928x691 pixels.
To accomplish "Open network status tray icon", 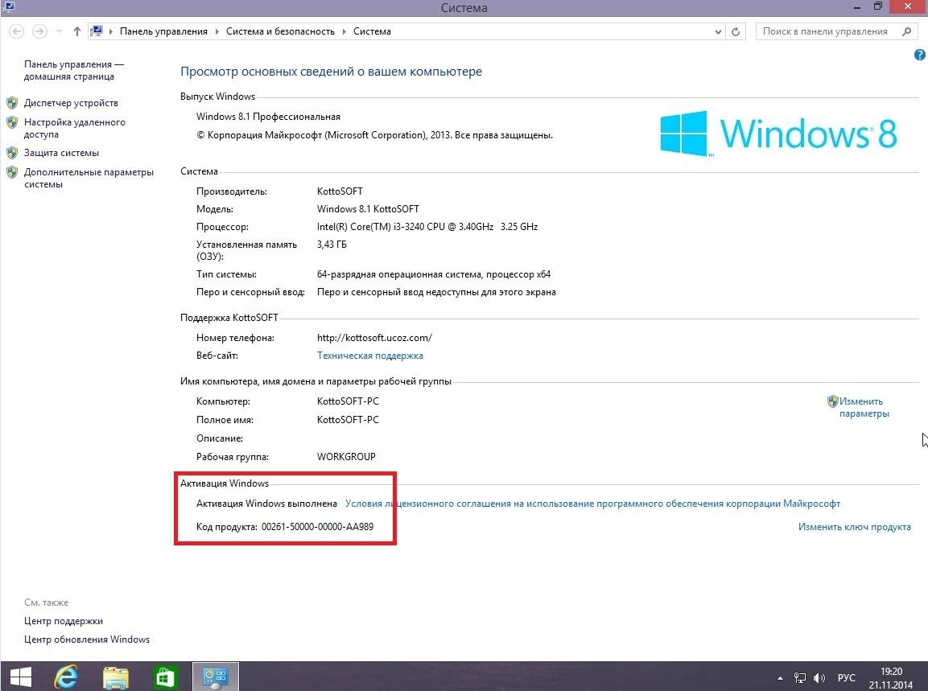I will (800, 678).
